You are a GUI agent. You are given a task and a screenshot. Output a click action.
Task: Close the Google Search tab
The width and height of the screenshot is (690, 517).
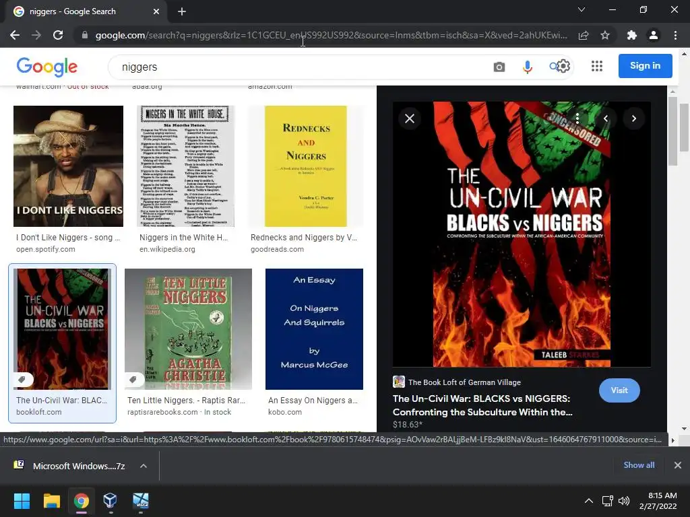[156, 11]
